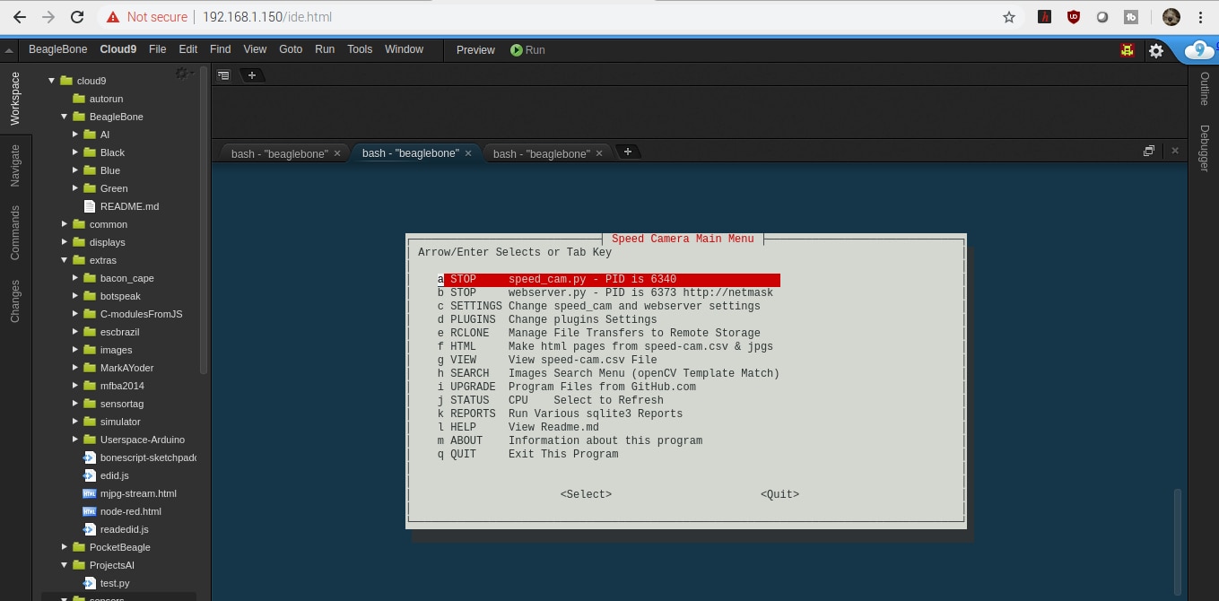The height and width of the screenshot is (601, 1219).
Task: Close the third bash beaglebone tab
Action: tap(599, 153)
